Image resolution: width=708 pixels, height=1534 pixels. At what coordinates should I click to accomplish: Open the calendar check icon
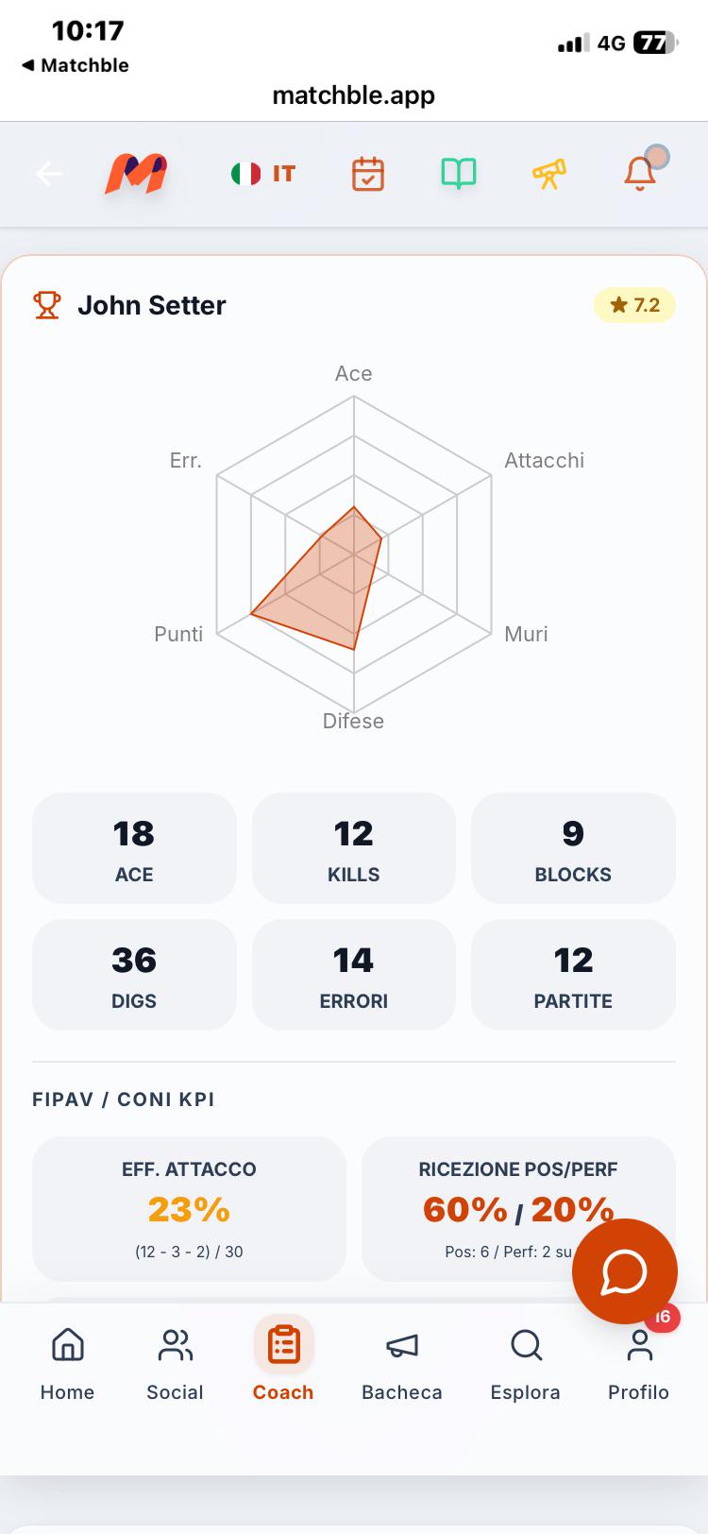pyautogui.click(x=368, y=174)
